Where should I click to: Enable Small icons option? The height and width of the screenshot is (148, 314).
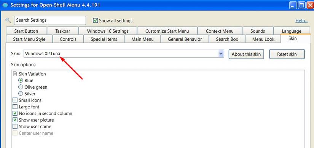[15, 100]
